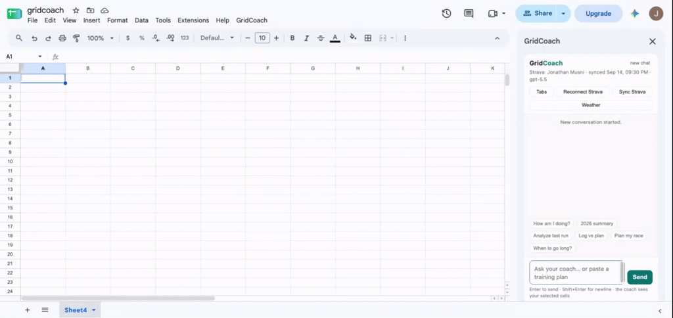
Task: Select the How am I doing? suggestion
Action: click(551, 223)
